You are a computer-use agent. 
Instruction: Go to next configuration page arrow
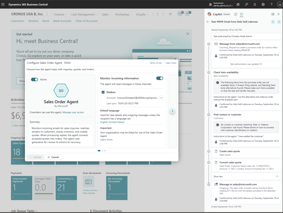tap(172, 111)
